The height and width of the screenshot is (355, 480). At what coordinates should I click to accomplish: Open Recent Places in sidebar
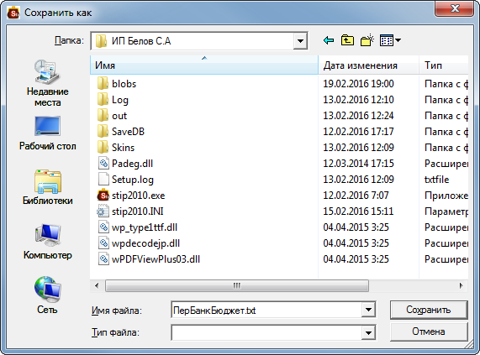[47, 83]
